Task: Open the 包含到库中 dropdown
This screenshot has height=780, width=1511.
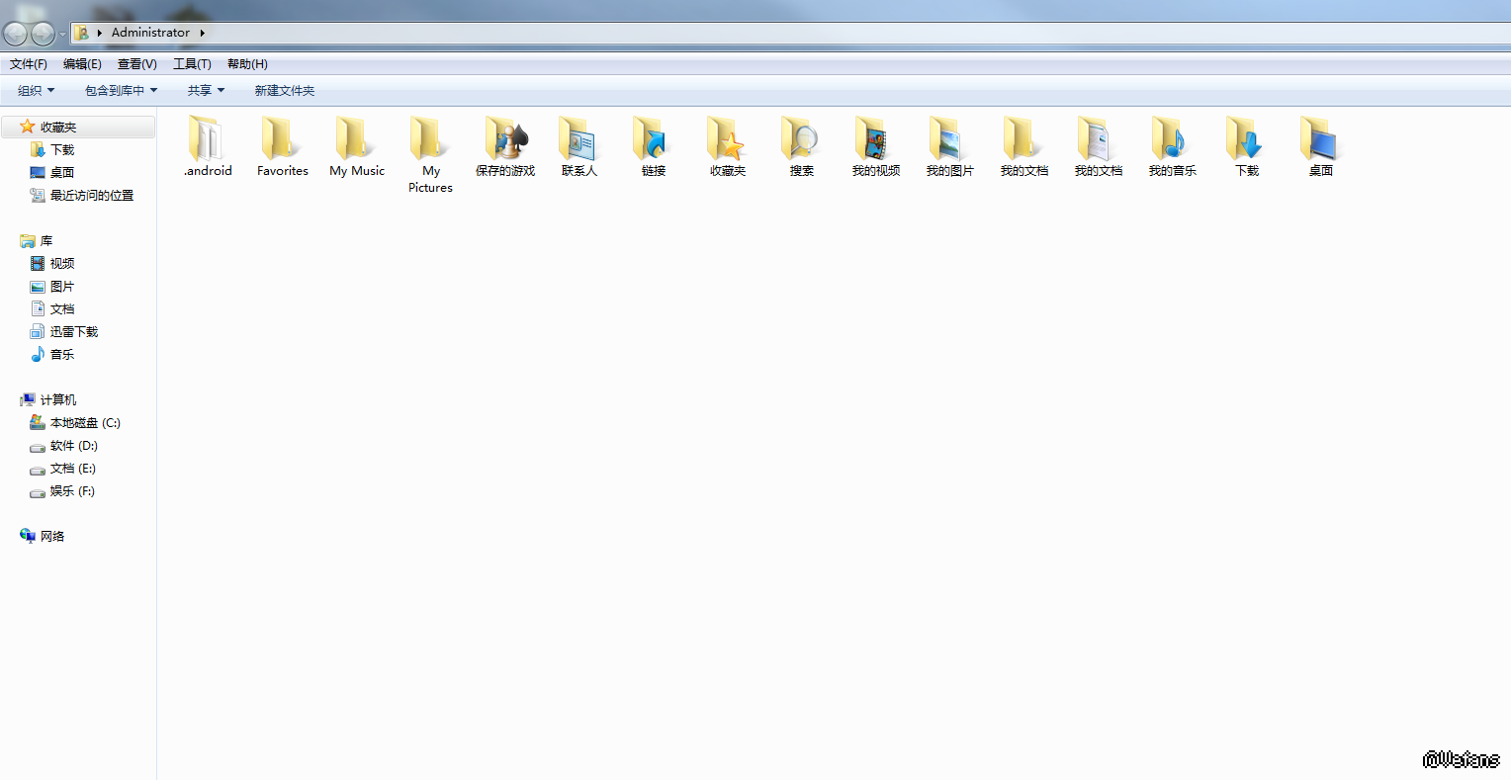Action: point(121,91)
